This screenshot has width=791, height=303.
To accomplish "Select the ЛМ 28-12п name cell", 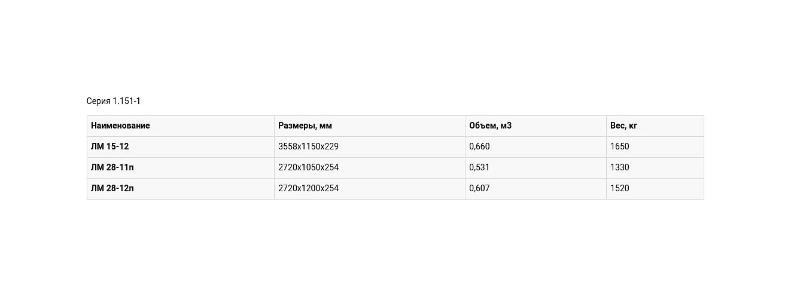I will pos(112,188).
